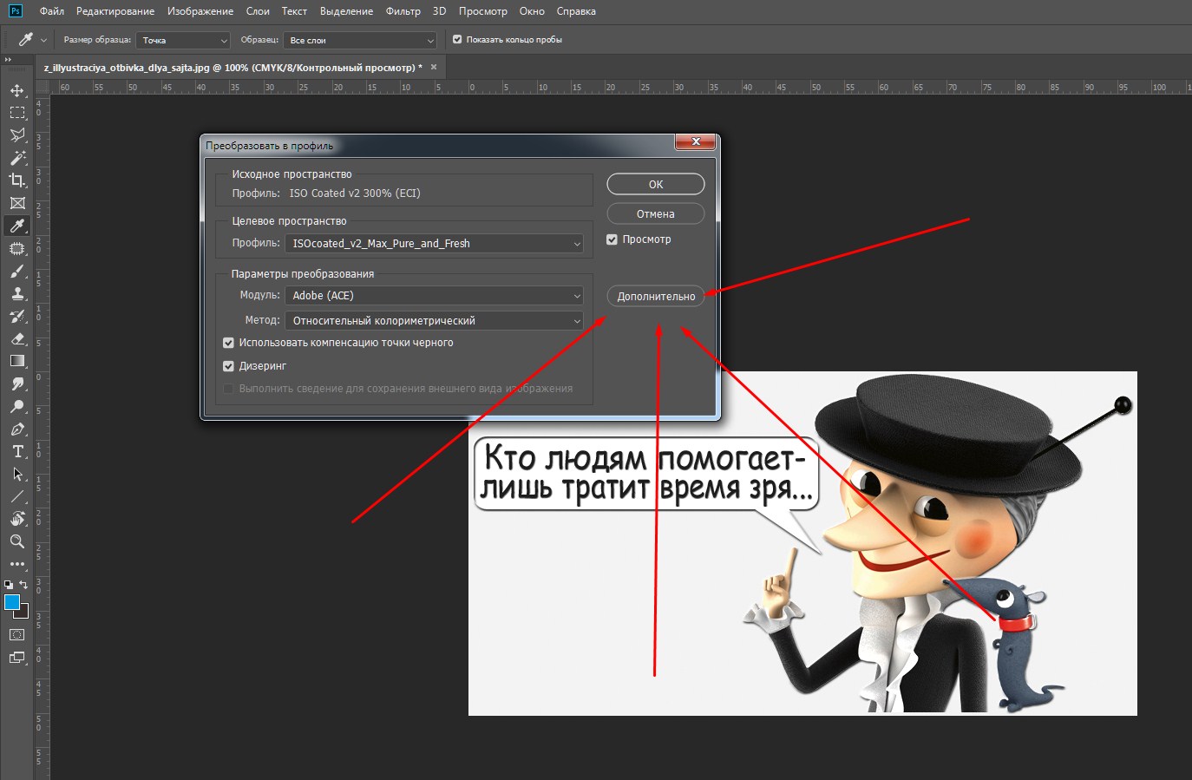Expand the Модуль dropdown
The height and width of the screenshot is (780, 1192).
coord(434,296)
